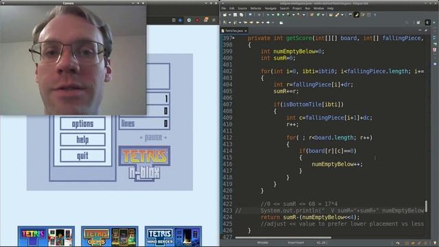Toggle the Word Wrap toolbar icon
Viewport: 439px width, 247px height.
coord(363,14)
